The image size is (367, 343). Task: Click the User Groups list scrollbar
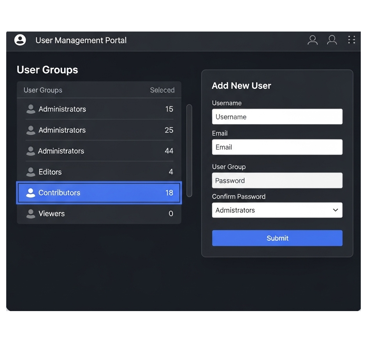tap(189, 150)
